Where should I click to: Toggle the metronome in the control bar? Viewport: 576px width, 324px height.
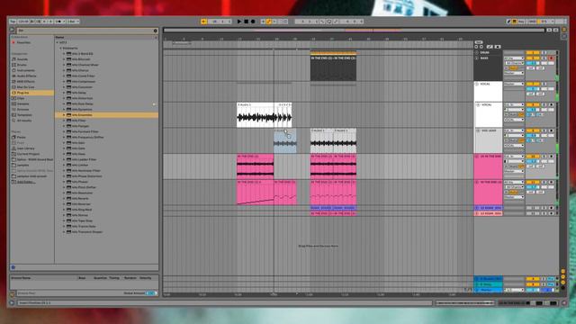point(58,22)
